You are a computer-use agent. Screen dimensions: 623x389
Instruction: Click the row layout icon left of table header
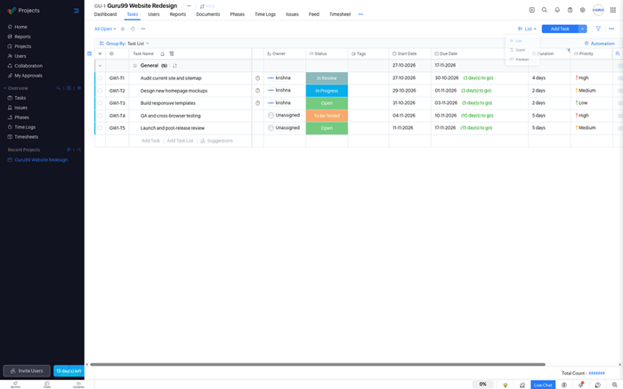coord(89,53)
